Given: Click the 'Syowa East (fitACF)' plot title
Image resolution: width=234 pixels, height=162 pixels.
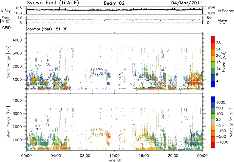Looking at the screenshot, I should (53, 3).
